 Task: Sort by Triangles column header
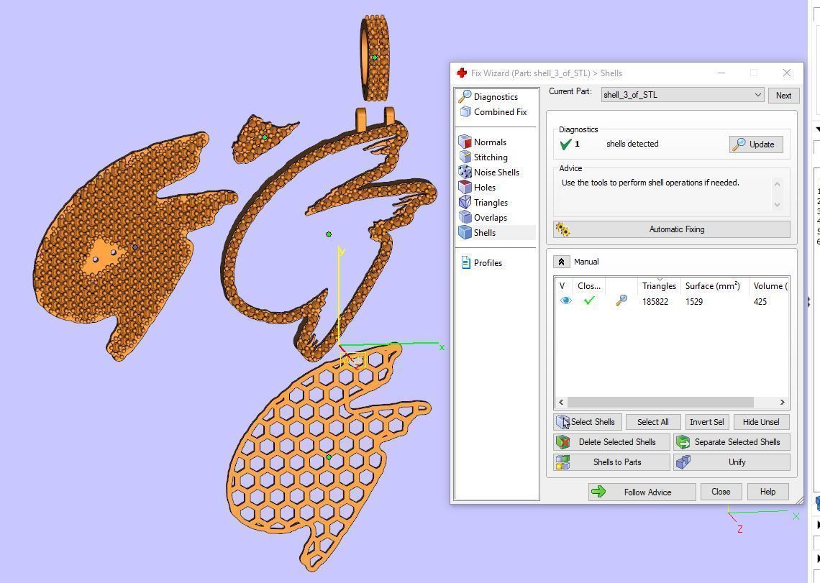click(x=659, y=286)
